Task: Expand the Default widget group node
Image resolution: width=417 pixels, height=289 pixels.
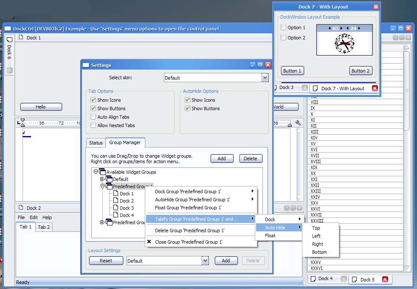Action: pyautogui.click(x=102, y=179)
